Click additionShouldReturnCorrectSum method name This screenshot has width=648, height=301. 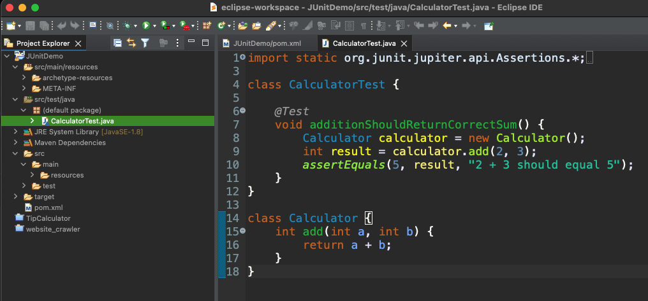pyautogui.click(x=413, y=125)
